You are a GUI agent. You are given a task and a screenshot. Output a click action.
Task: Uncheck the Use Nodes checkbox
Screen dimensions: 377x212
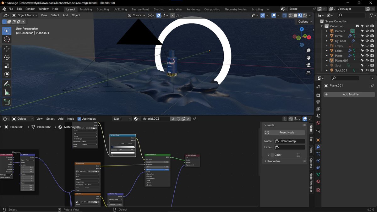point(79,119)
